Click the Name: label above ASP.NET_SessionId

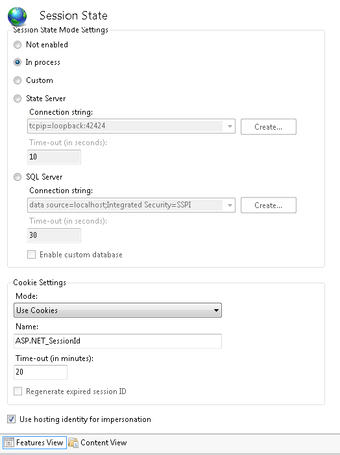(27, 327)
